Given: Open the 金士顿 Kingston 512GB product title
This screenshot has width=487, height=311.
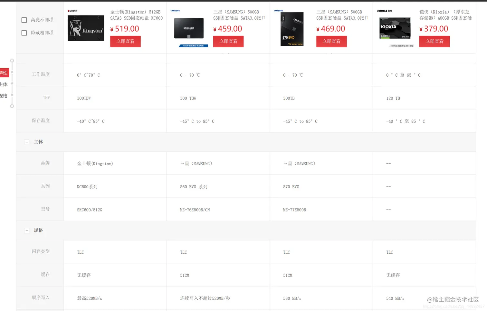Looking at the screenshot, I should tap(137, 15).
